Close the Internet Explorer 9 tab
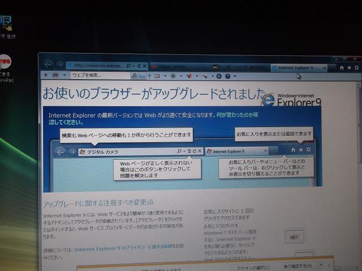 325,68
